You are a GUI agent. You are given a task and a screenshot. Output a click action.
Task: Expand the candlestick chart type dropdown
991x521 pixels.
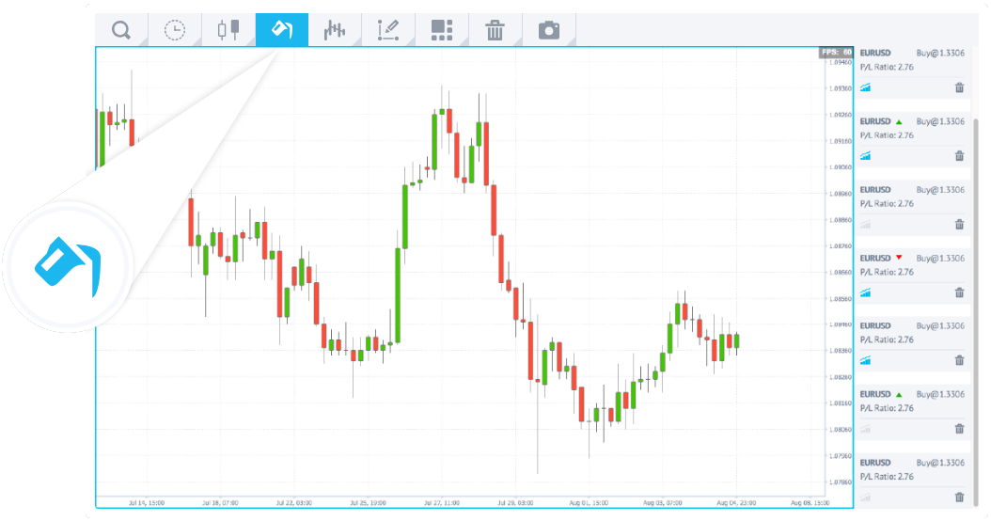[228, 30]
